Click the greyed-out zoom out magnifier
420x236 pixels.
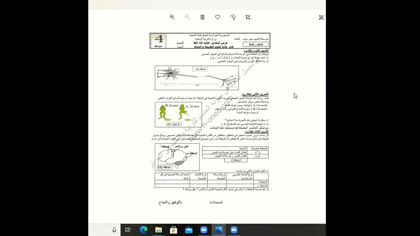[187, 17]
